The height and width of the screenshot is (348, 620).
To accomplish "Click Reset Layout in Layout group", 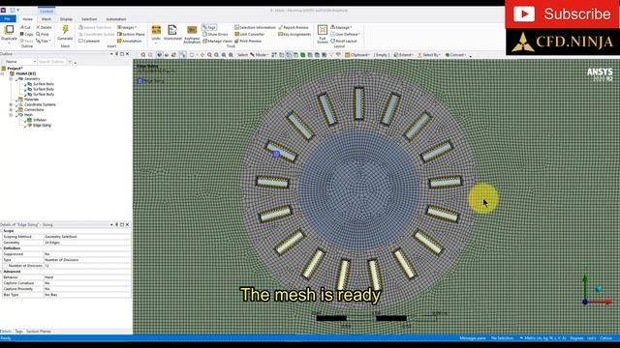I will tap(344, 41).
